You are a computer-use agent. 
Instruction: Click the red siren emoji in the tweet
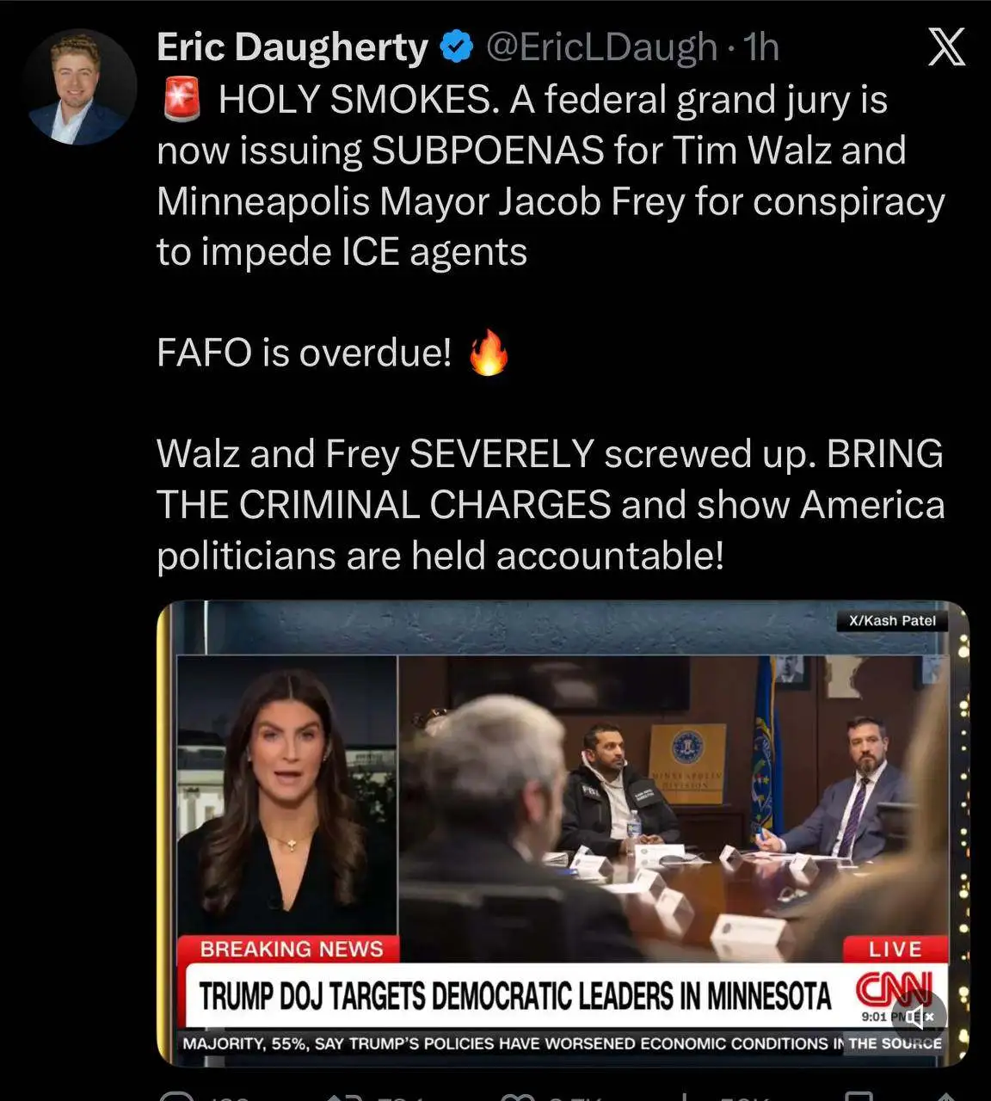(182, 98)
